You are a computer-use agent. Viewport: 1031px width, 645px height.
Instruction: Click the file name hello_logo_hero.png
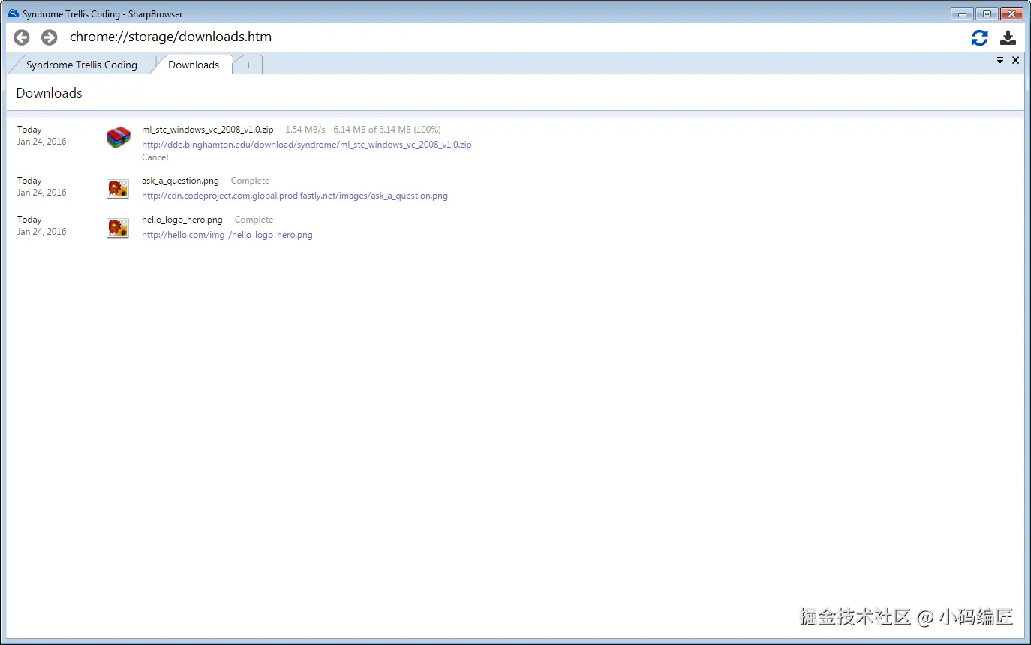(182, 220)
